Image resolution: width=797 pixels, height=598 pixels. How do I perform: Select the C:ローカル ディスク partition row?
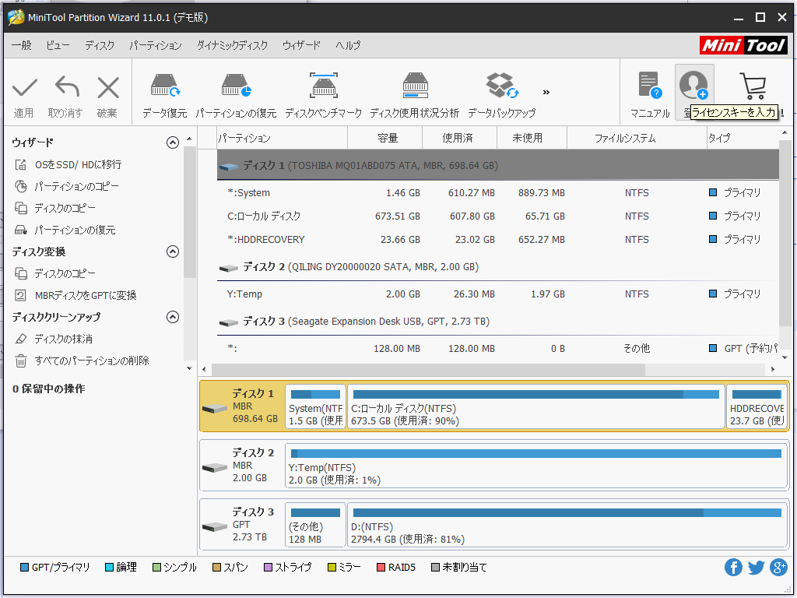pos(497,216)
